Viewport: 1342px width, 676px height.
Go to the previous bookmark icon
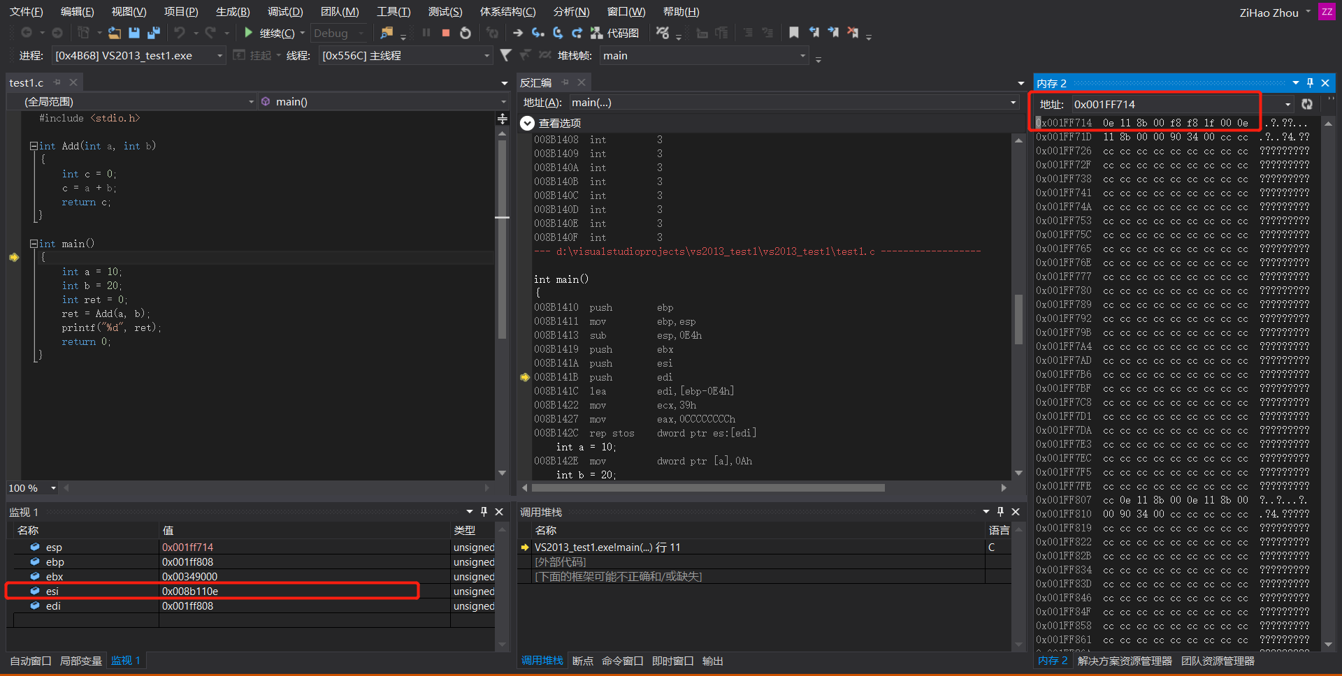coord(814,33)
